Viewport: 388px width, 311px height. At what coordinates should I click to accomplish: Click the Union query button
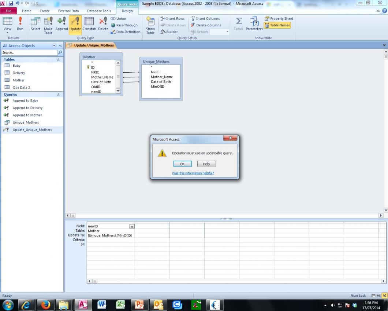pos(119,19)
